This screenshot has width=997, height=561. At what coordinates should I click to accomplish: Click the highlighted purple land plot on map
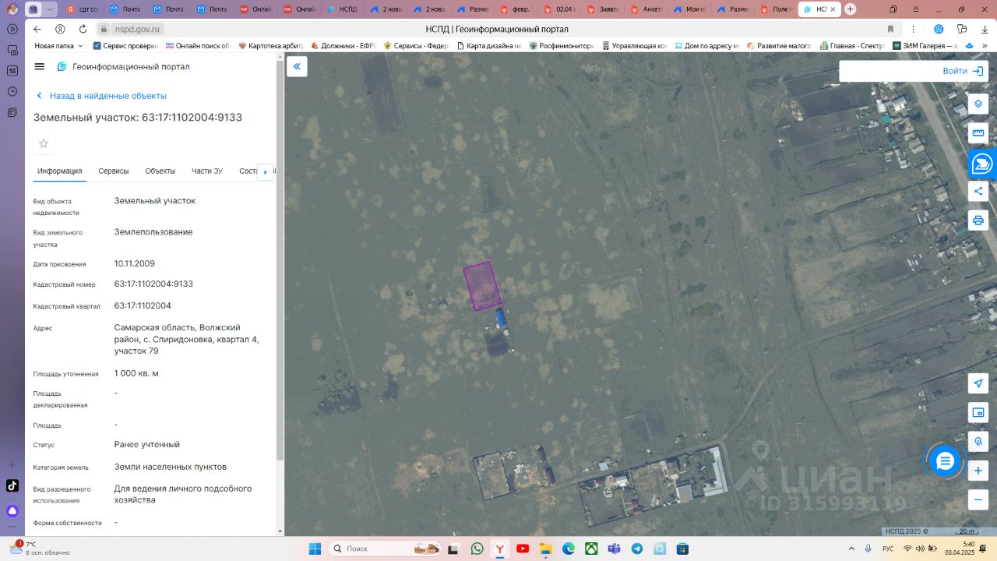click(482, 286)
